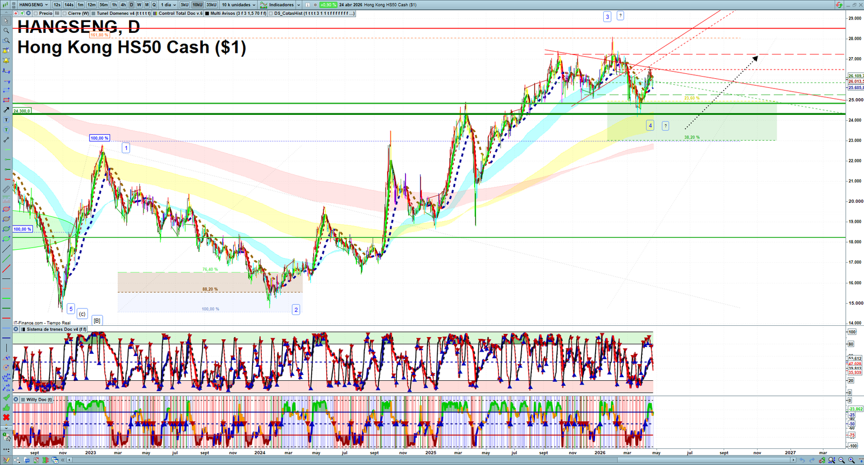Select the M monthly timeframe
Image resolution: width=864 pixels, height=465 pixels.
(x=146, y=5)
